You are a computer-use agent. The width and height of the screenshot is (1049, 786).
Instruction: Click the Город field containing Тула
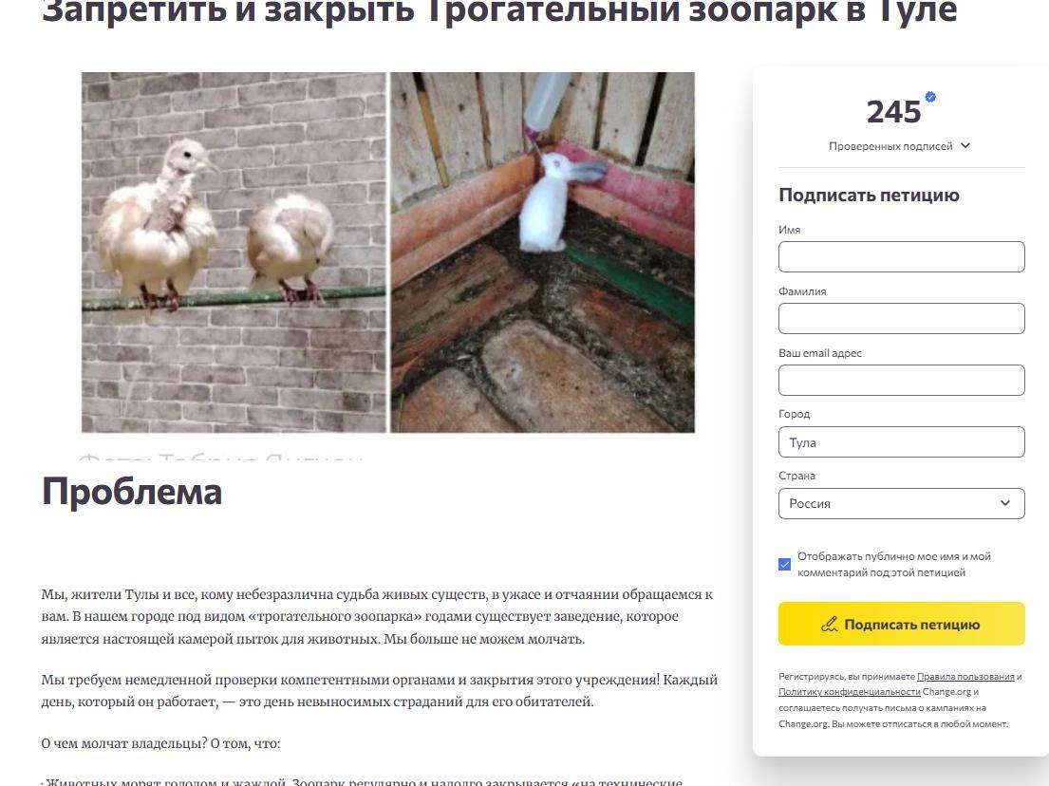pyautogui.click(x=901, y=442)
